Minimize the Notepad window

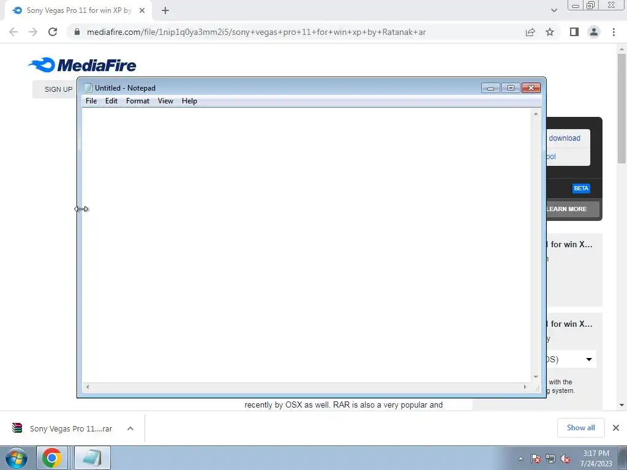[x=490, y=88]
